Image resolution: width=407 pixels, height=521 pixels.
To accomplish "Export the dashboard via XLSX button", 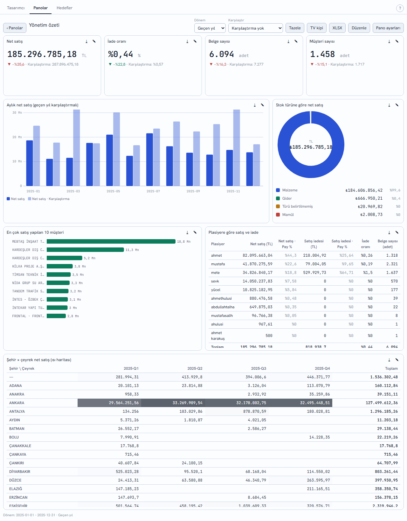I will [337, 28].
